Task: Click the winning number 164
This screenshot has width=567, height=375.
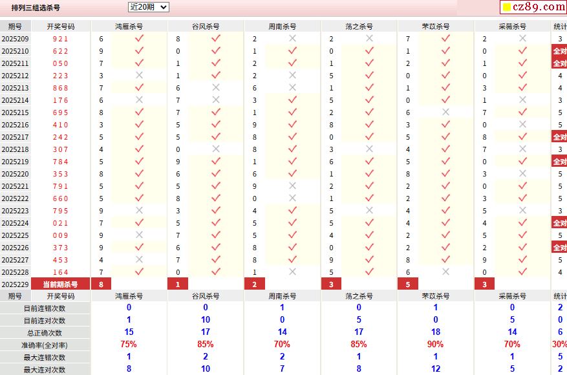Action: [x=60, y=272]
